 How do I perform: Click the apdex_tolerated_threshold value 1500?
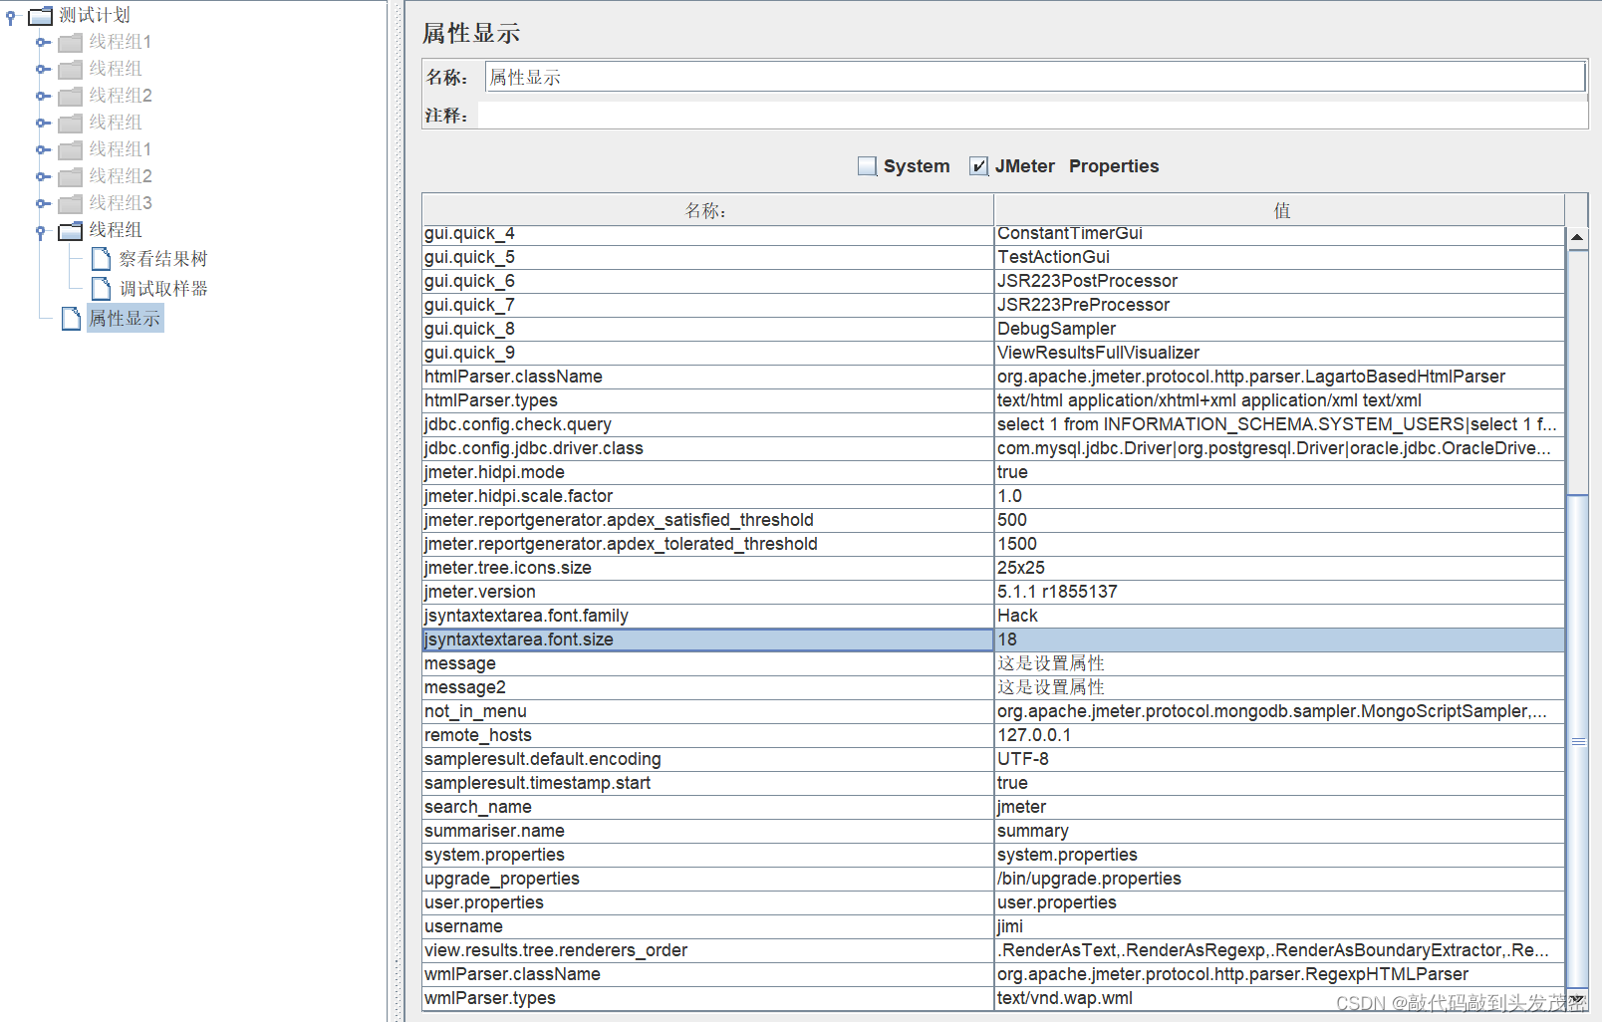pos(1279,544)
